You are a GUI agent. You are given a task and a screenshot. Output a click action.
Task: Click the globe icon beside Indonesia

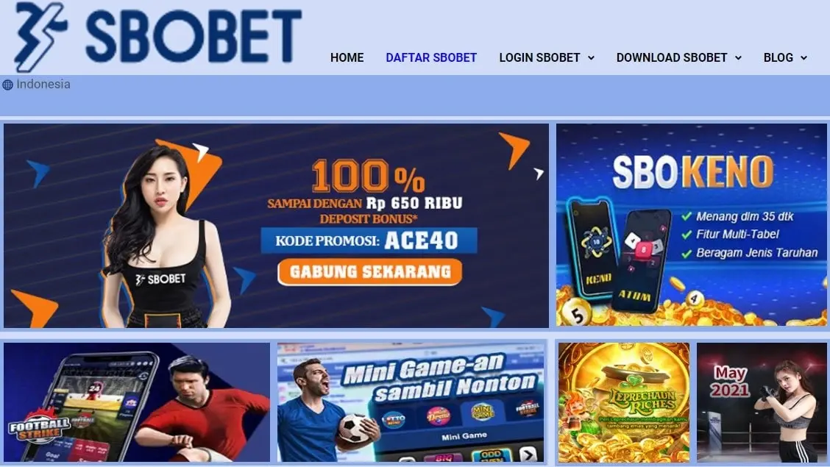[7, 85]
